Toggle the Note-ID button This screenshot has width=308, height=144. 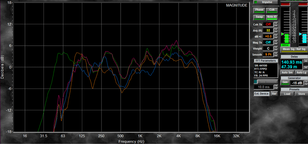[272, 17]
